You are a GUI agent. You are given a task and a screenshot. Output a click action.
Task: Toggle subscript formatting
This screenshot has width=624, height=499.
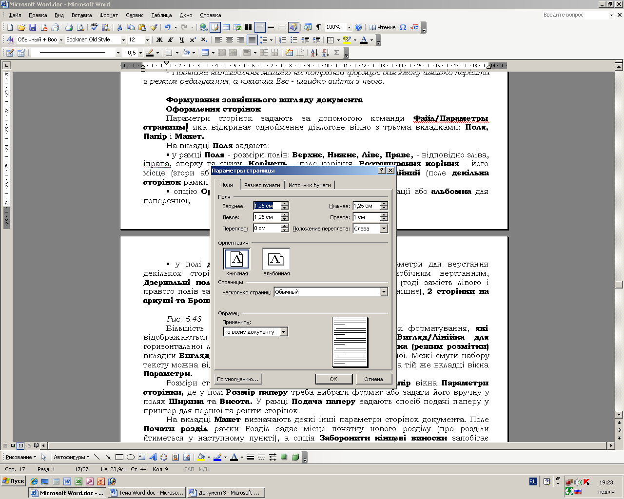tap(204, 40)
